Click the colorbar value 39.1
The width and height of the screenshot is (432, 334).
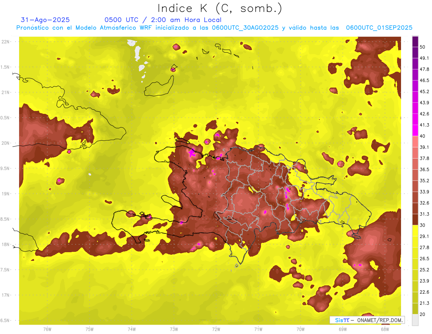424,147
